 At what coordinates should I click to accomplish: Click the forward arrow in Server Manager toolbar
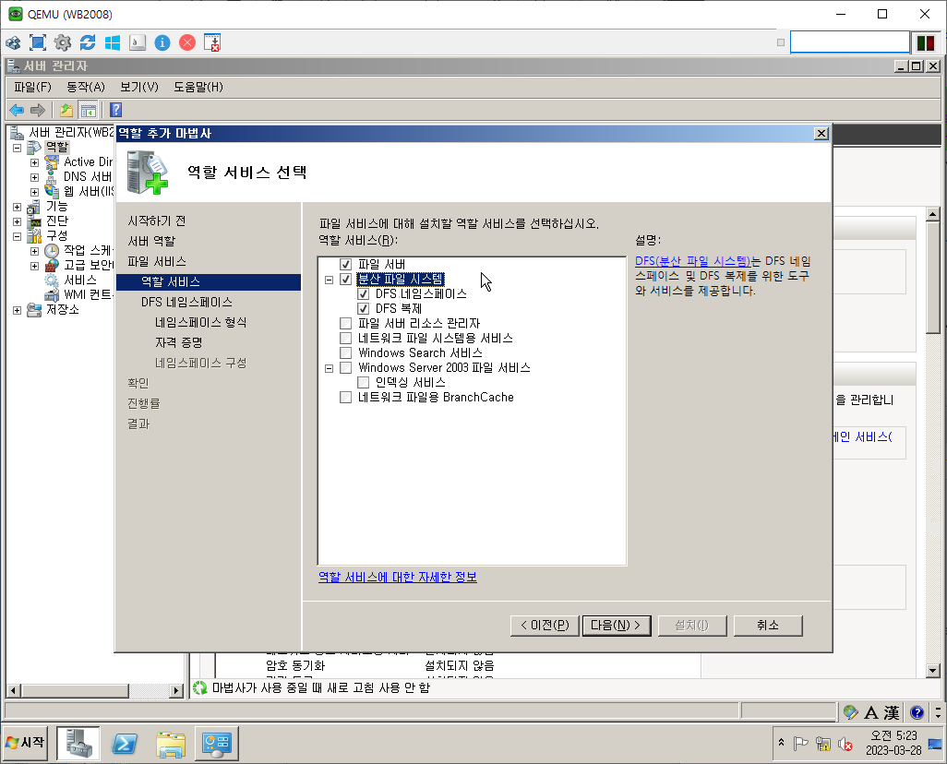click(x=38, y=110)
